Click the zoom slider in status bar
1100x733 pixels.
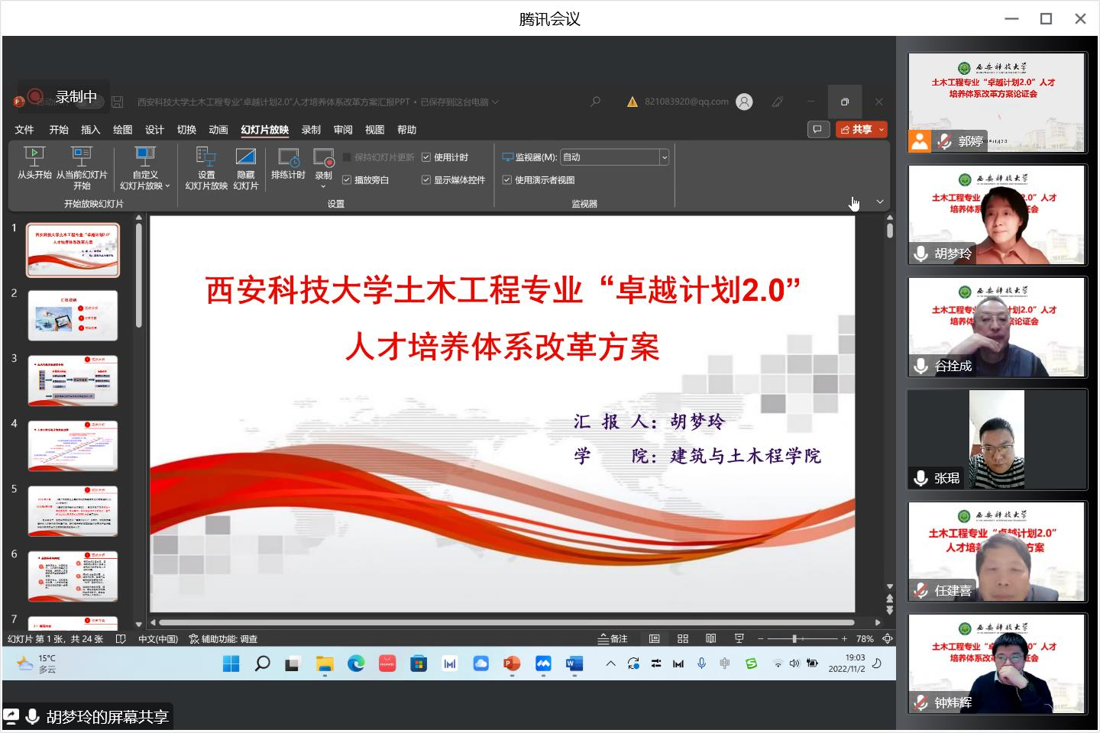click(x=794, y=638)
